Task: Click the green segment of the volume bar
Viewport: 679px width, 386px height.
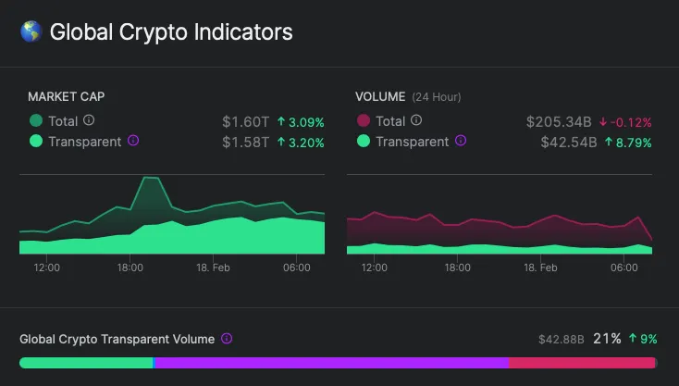Action: point(85,363)
